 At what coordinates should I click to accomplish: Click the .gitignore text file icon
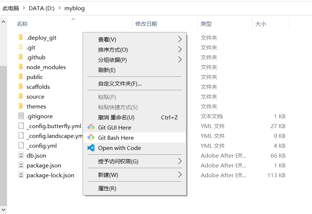click(21, 116)
